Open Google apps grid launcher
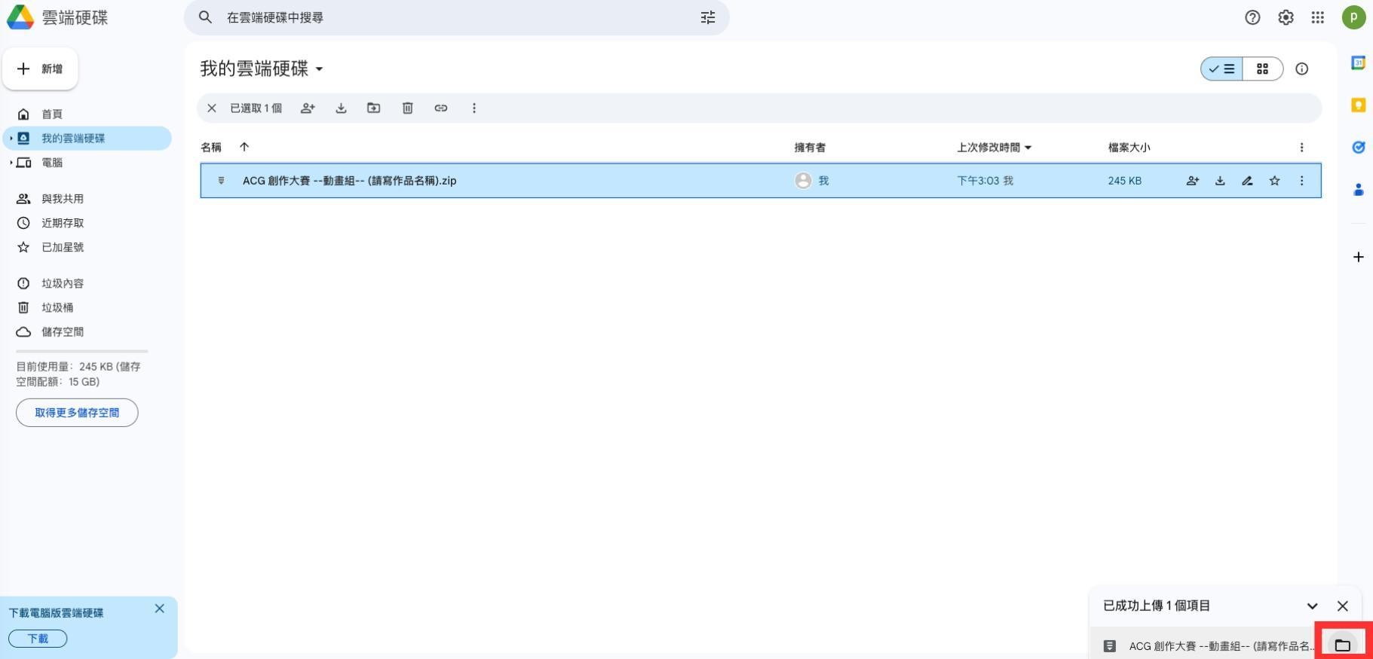 click(1317, 17)
